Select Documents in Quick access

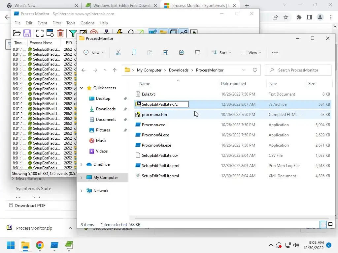point(106,120)
